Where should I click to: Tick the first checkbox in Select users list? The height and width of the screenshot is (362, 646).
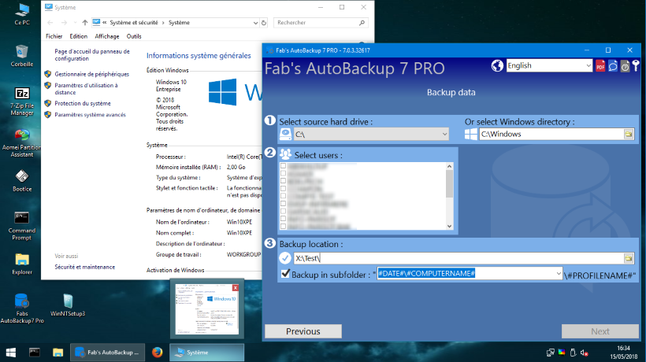click(283, 166)
